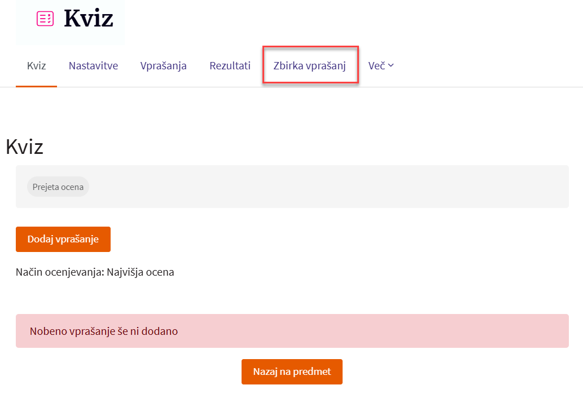Click the Nobeno vprašanje še ni dodano alert

pyautogui.click(x=103, y=331)
